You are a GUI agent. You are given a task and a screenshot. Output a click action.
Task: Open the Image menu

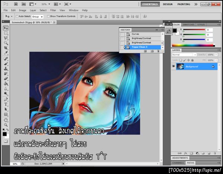[x=22, y=10]
